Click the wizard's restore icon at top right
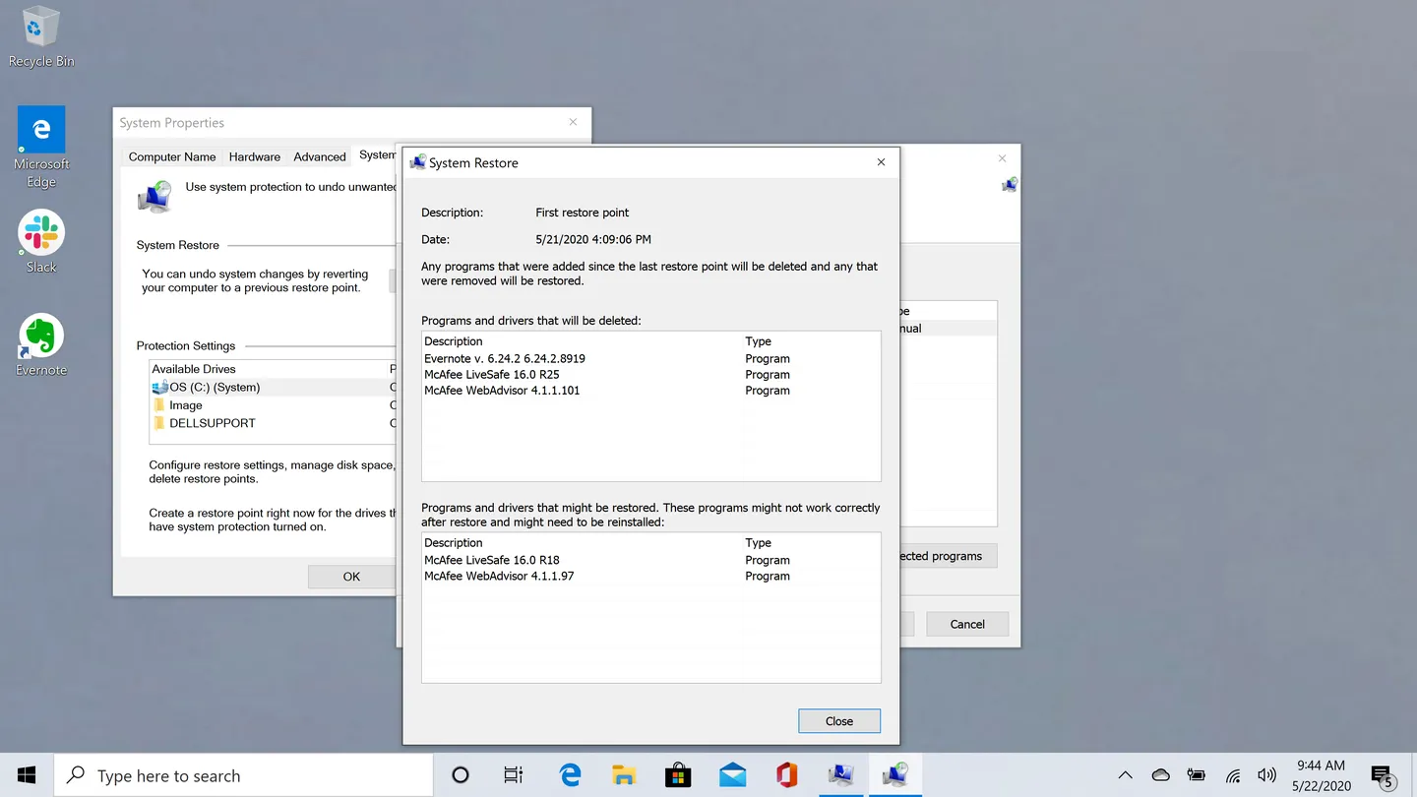 (x=1010, y=184)
